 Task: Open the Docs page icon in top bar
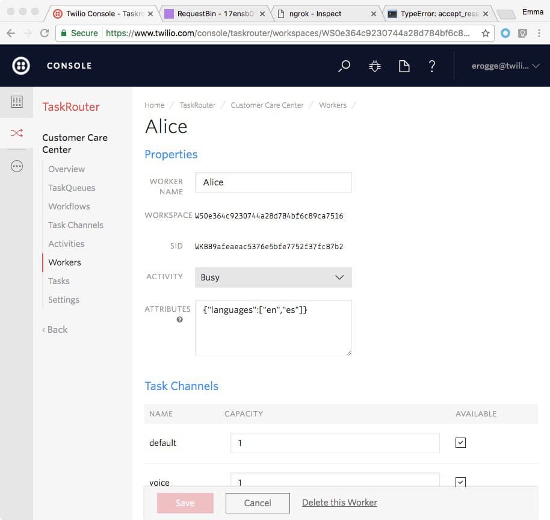pos(404,66)
